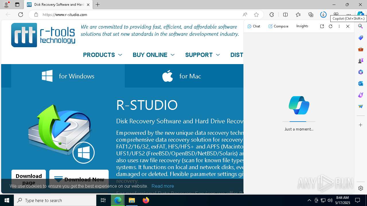Show the Downloads icon
367x206 pixels.
pos(323,15)
